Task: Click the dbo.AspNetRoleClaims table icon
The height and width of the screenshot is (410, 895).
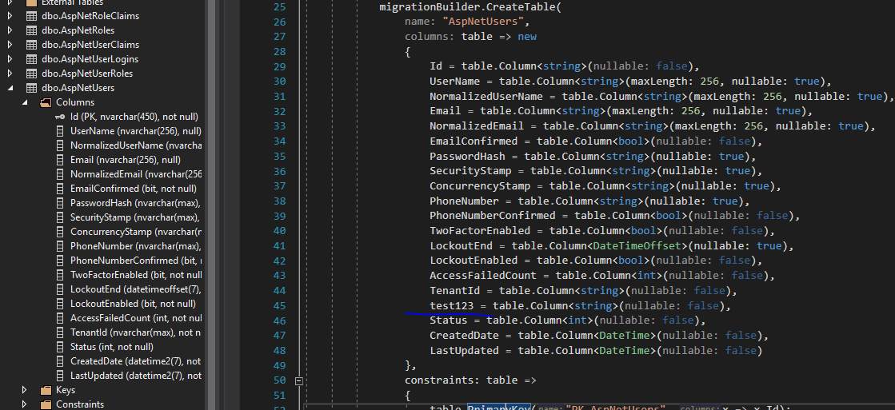Action: point(31,16)
